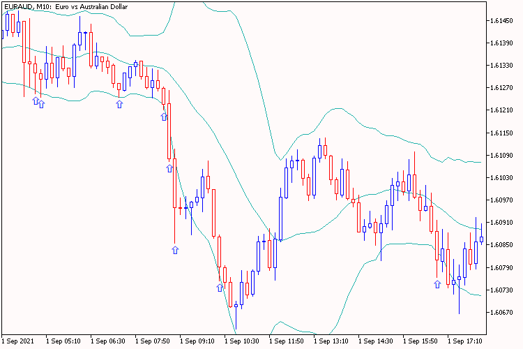
Task: Click the 1.60910 price label
Action: (501, 223)
